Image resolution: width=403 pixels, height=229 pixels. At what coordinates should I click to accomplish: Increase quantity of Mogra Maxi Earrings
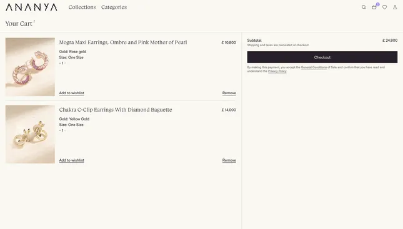click(x=65, y=63)
